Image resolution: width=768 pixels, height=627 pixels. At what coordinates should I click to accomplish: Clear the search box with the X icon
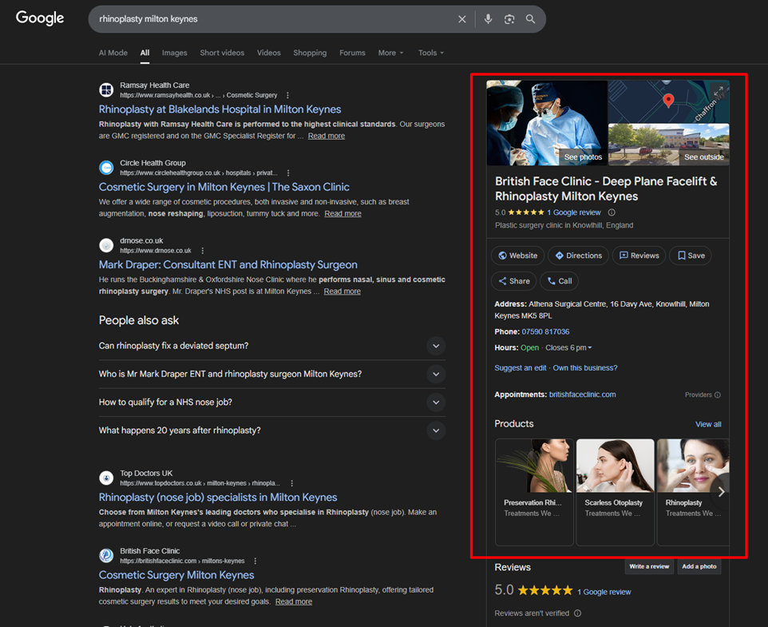pyautogui.click(x=462, y=19)
